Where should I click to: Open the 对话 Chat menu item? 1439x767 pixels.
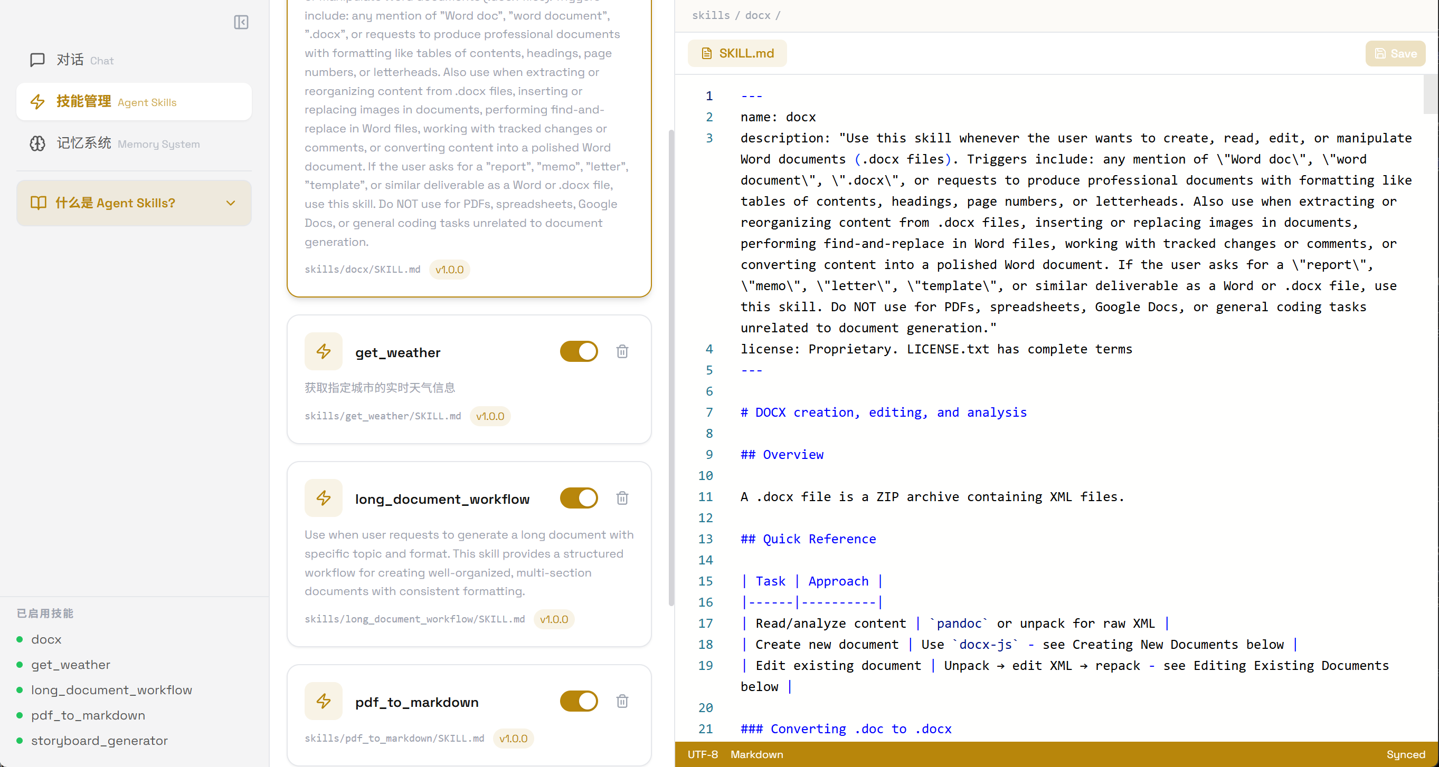pos(134,60)
